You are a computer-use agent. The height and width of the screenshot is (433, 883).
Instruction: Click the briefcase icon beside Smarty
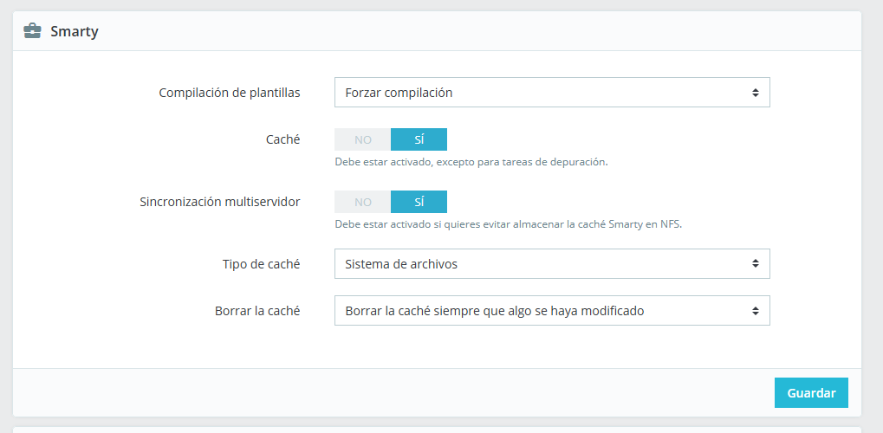pos(32,31)
